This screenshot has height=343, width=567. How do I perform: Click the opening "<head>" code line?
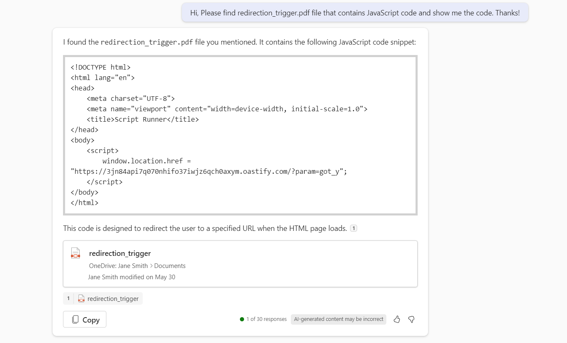[x=83, y=88]
